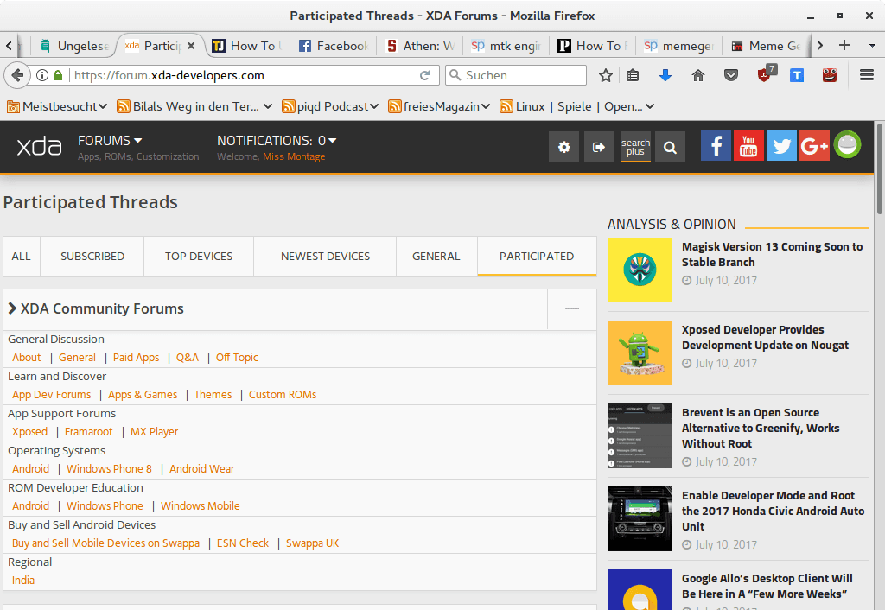885x610 pixels.
Task: Open XDA Twitter profile icon
Action: 781,147
